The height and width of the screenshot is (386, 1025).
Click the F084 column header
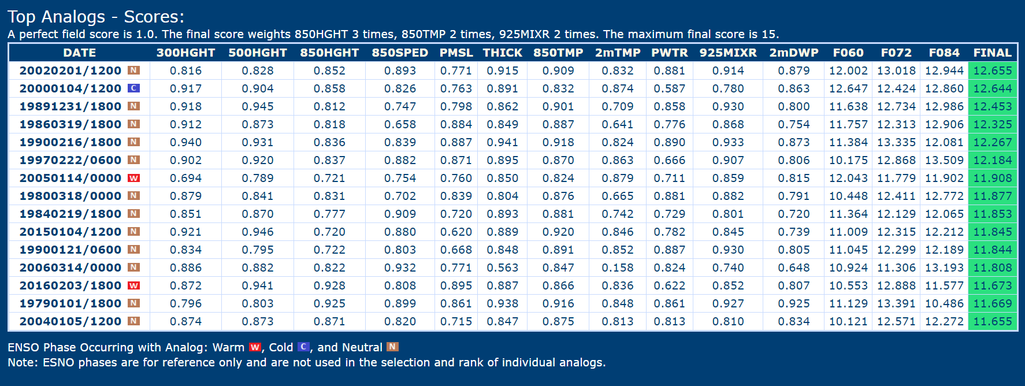tap(944, 53)
